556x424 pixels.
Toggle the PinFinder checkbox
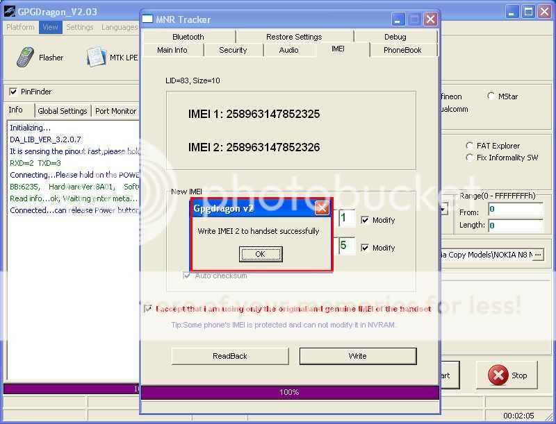click(13, 92)
